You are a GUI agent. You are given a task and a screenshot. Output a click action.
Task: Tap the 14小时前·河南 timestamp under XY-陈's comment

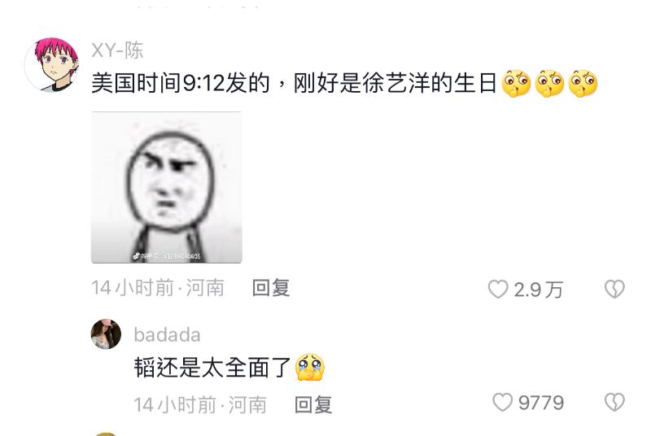tap(158, 288)
